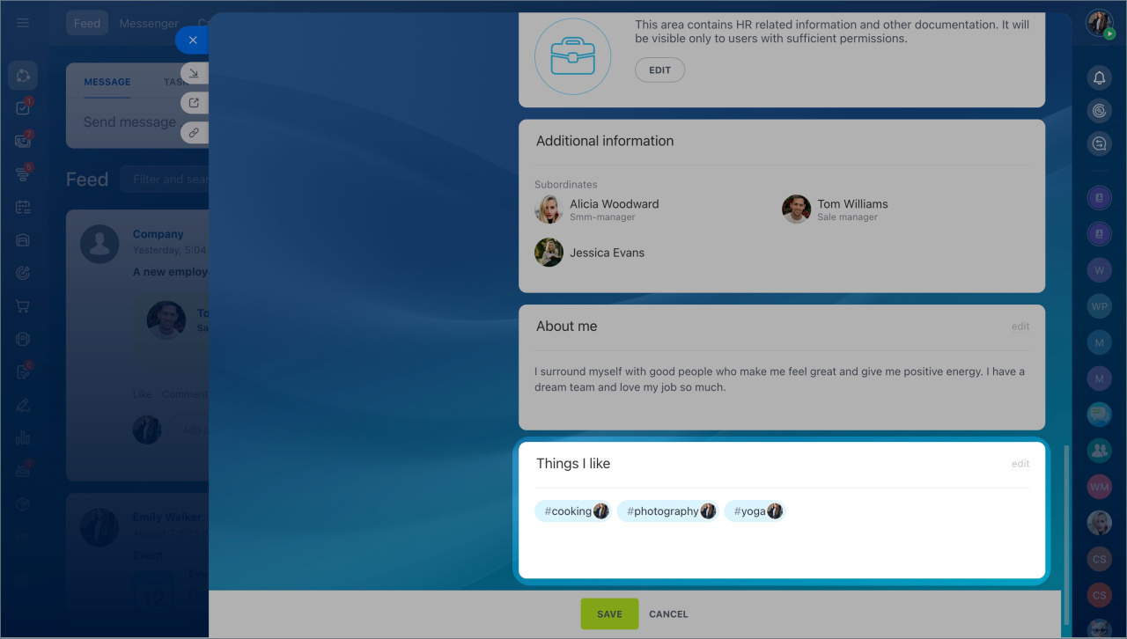Image resolution: width=1127 pixels, height=639 pixels.
Task: Select the #yoga tag
Action: (755, 511)
